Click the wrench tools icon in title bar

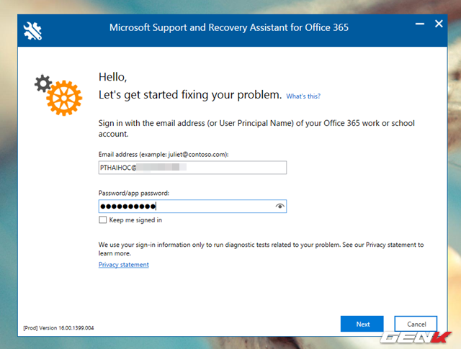point(32,30)
